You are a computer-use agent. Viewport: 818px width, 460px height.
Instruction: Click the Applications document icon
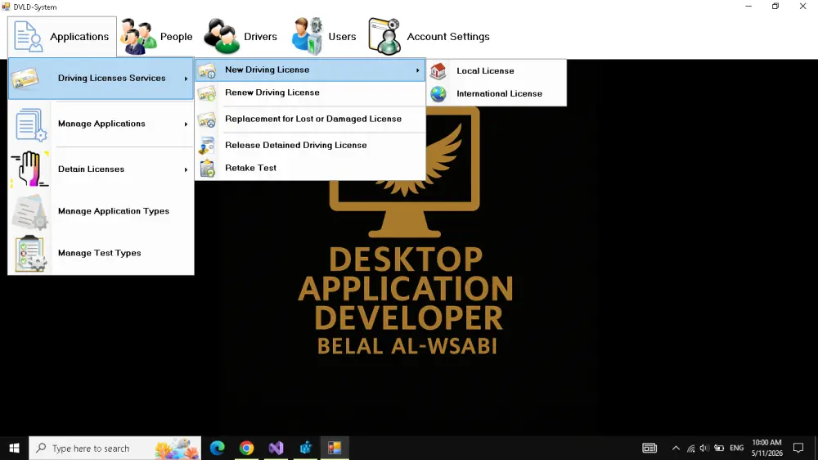pyautogui.click(x=28, y=36)
